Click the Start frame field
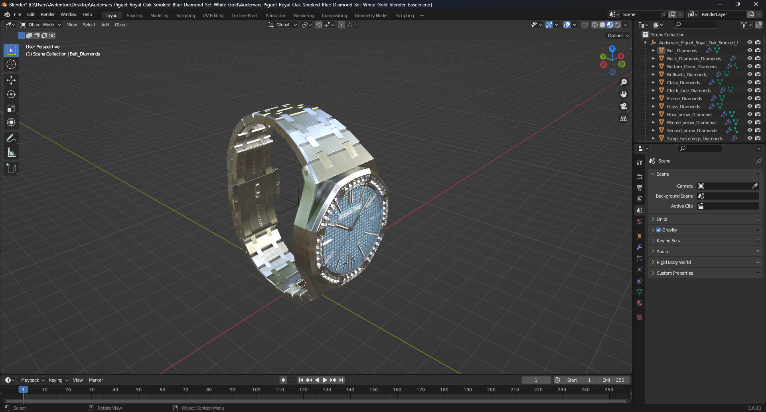The height and width of the screenshot is (412, 766). [579, 380]
